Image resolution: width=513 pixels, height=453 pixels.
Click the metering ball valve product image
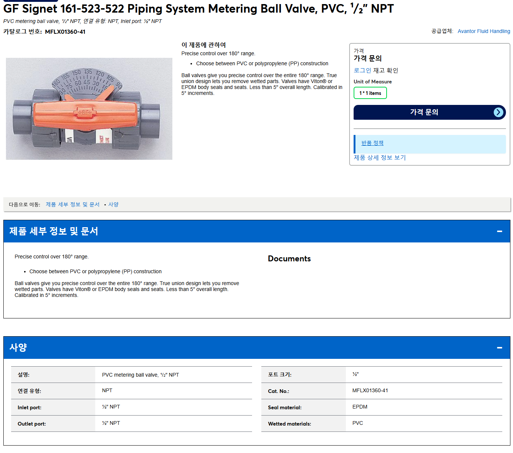coord(89,109)
